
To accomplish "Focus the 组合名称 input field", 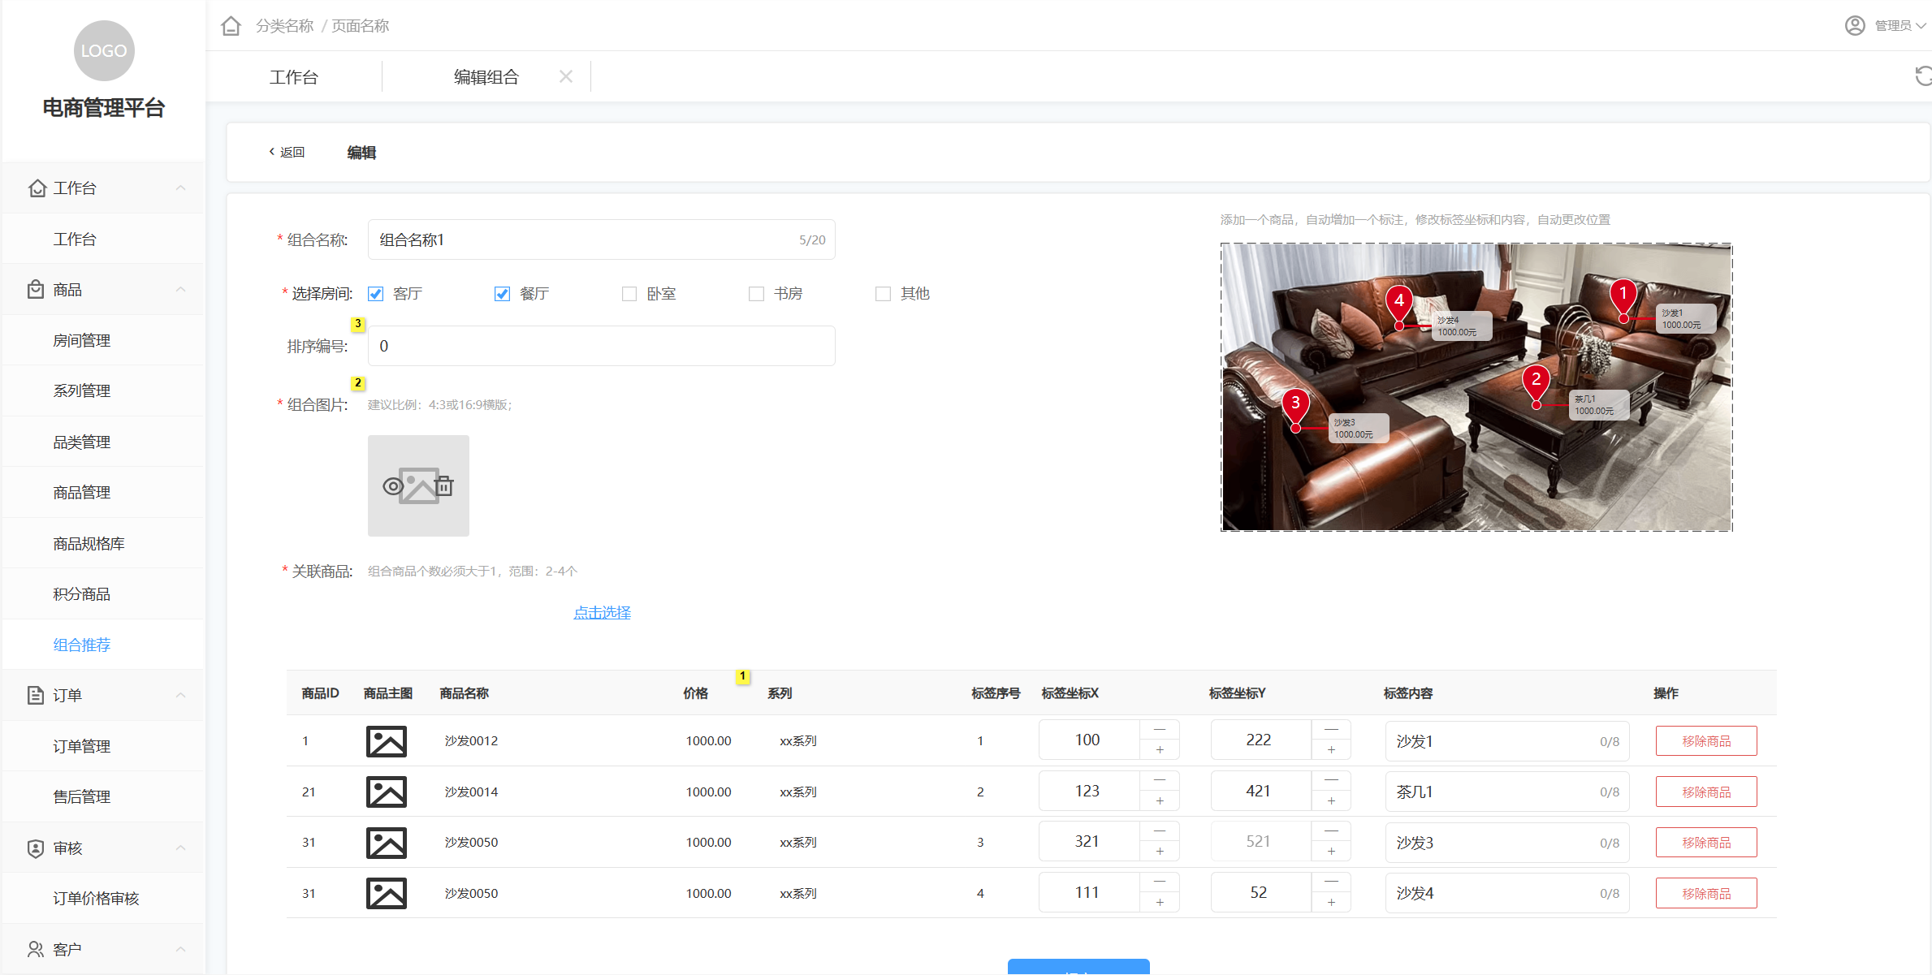I will click(601, 240).
